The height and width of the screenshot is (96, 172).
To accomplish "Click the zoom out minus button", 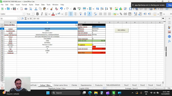I will (148, 88).
